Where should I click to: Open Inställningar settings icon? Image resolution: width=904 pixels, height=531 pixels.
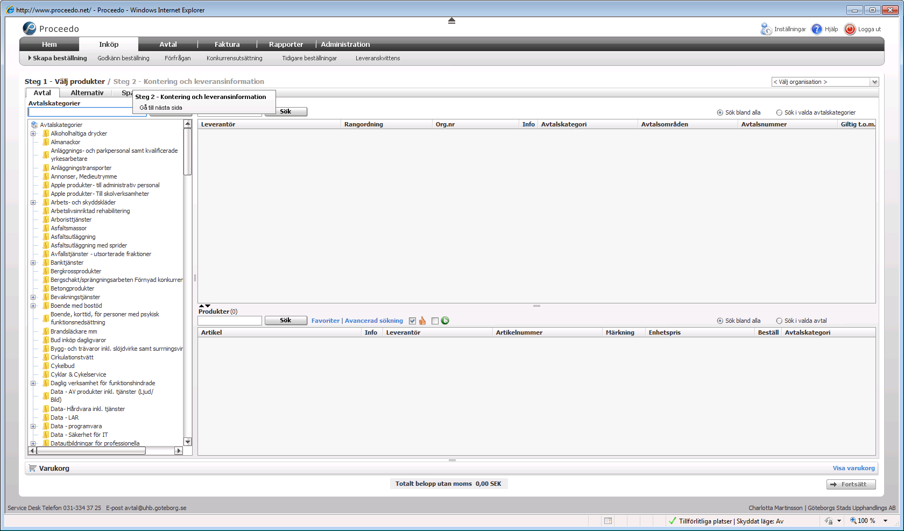coord(766,29)
